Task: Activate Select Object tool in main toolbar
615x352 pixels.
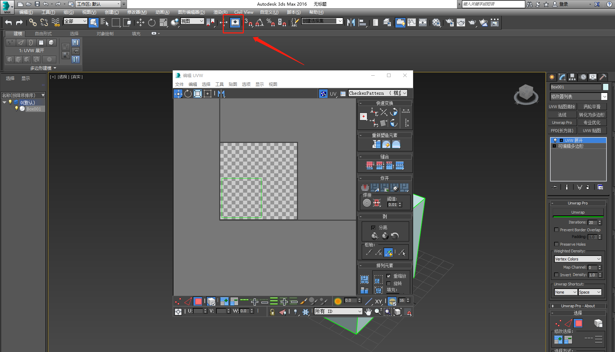Action: click(93, 23)
